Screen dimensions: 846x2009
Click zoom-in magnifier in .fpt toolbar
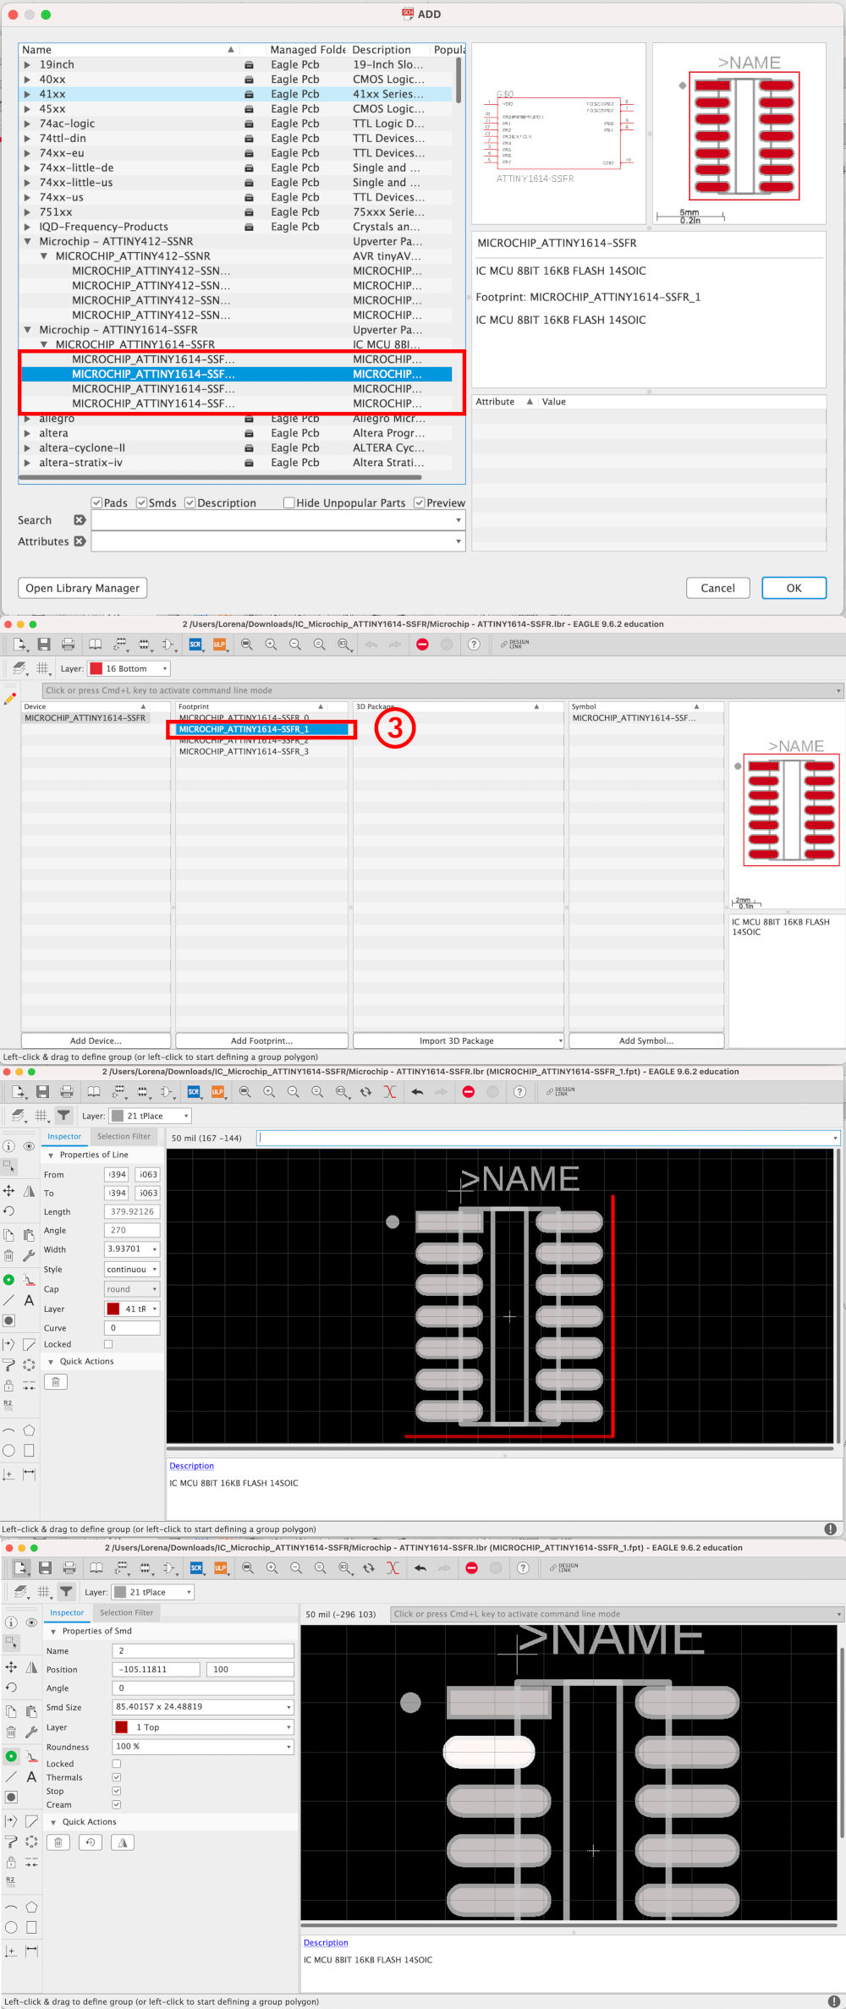pyautogui.click(x=272, y=1568)
